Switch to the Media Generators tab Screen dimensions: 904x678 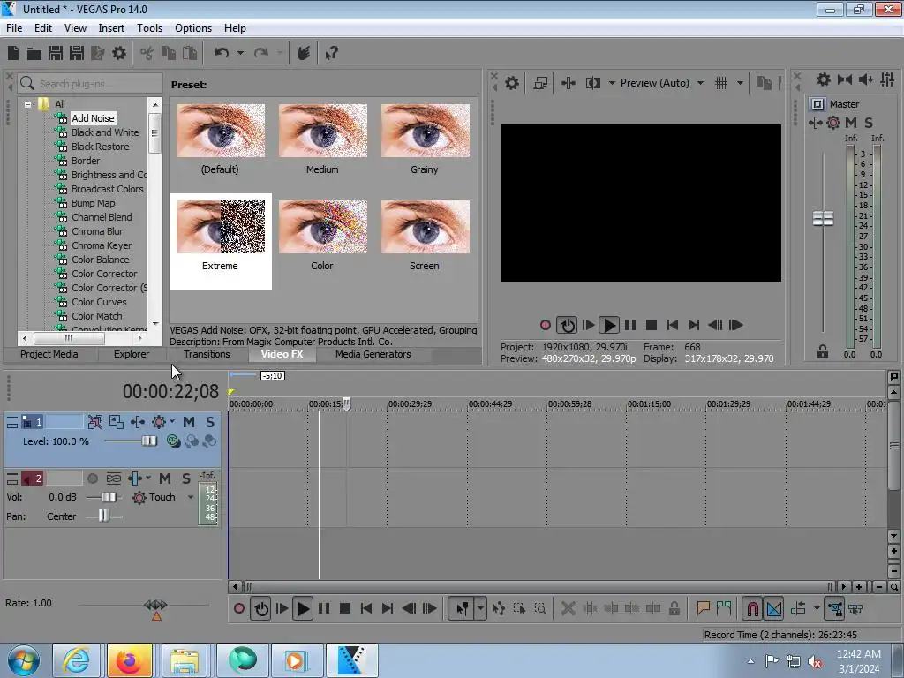tap(373, 355)
